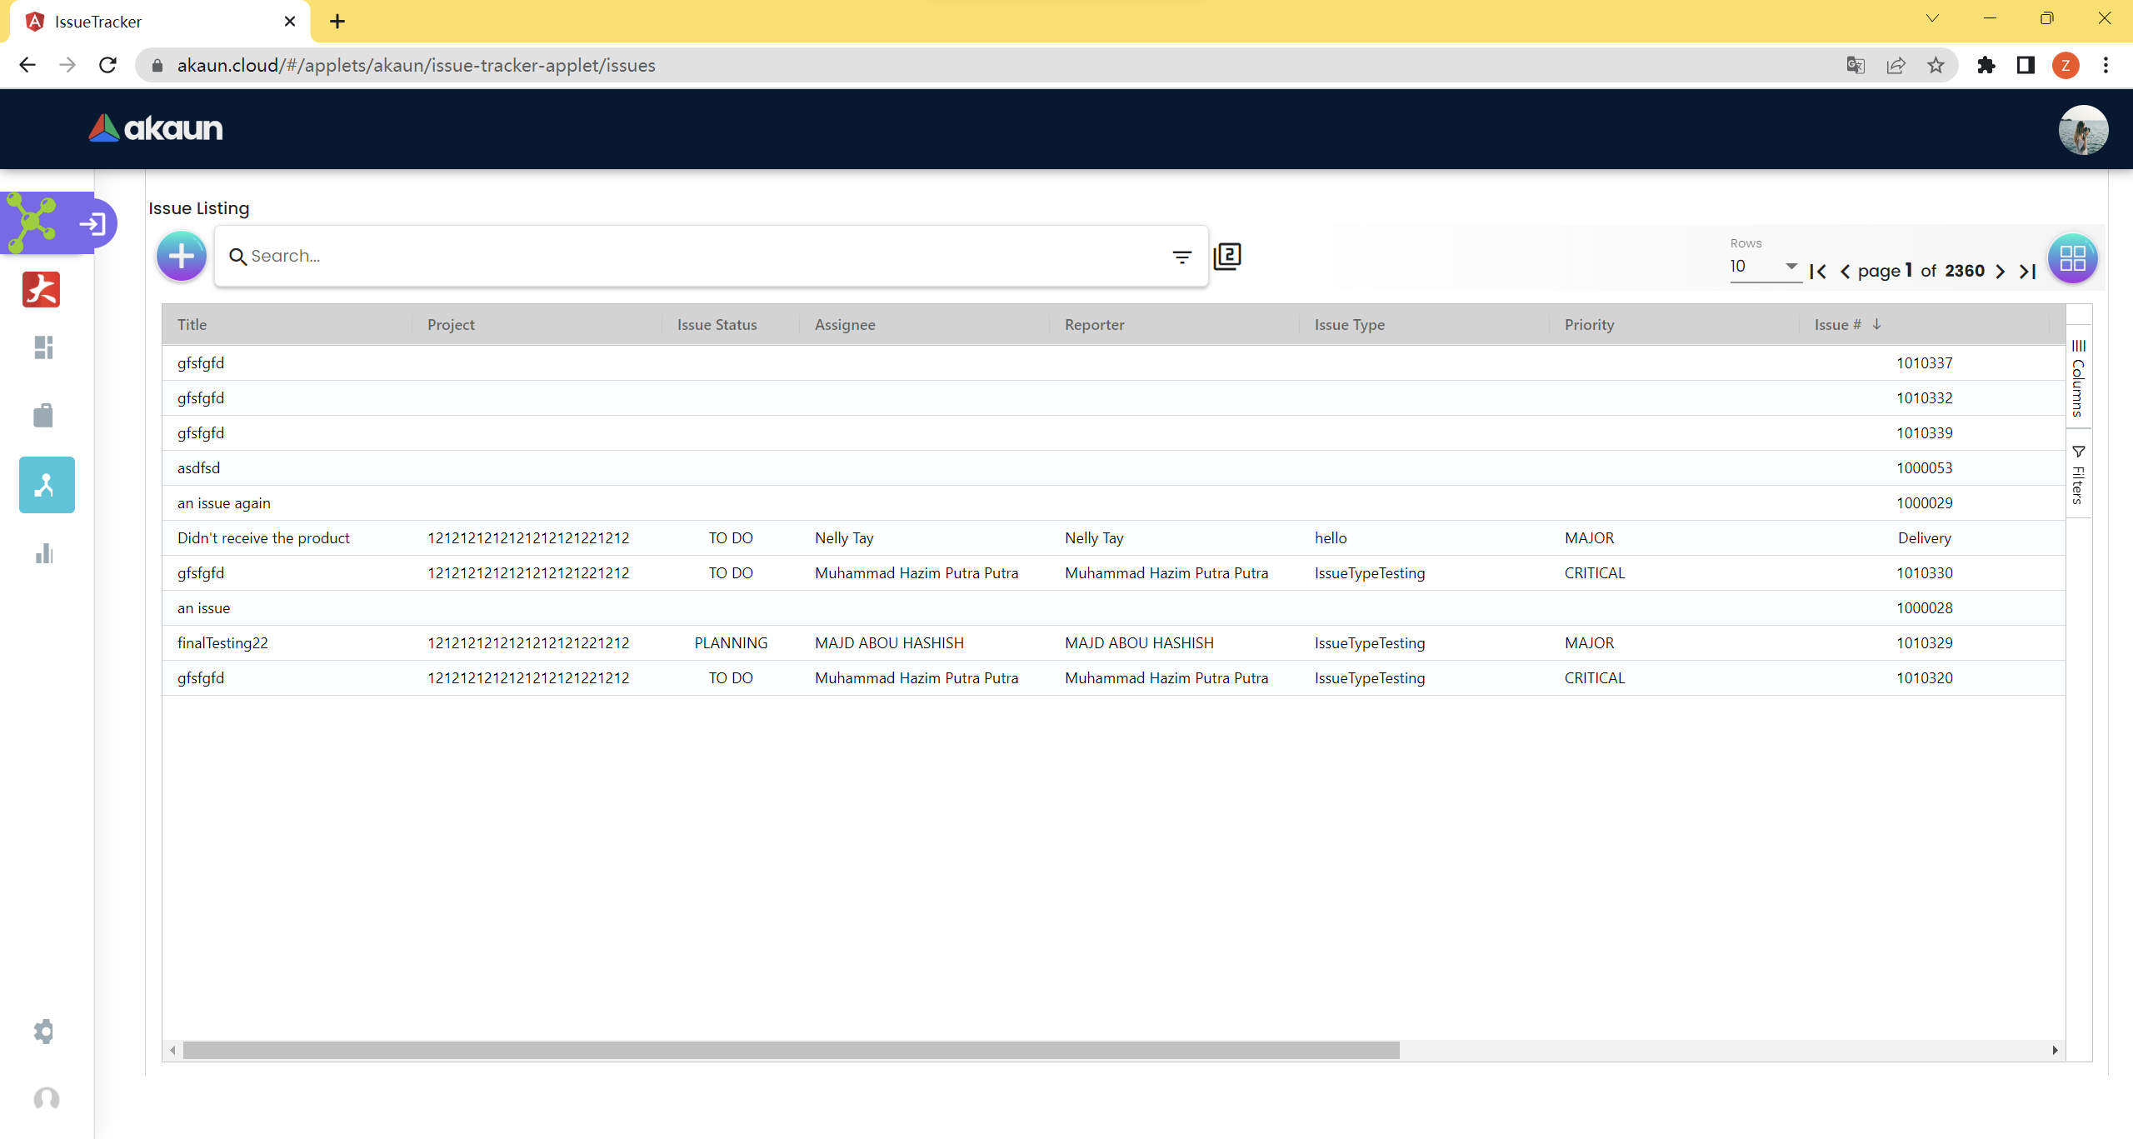Open the search filter options icon
This screenshot has height=1139, width=2133.
(x=1181, y=257)
